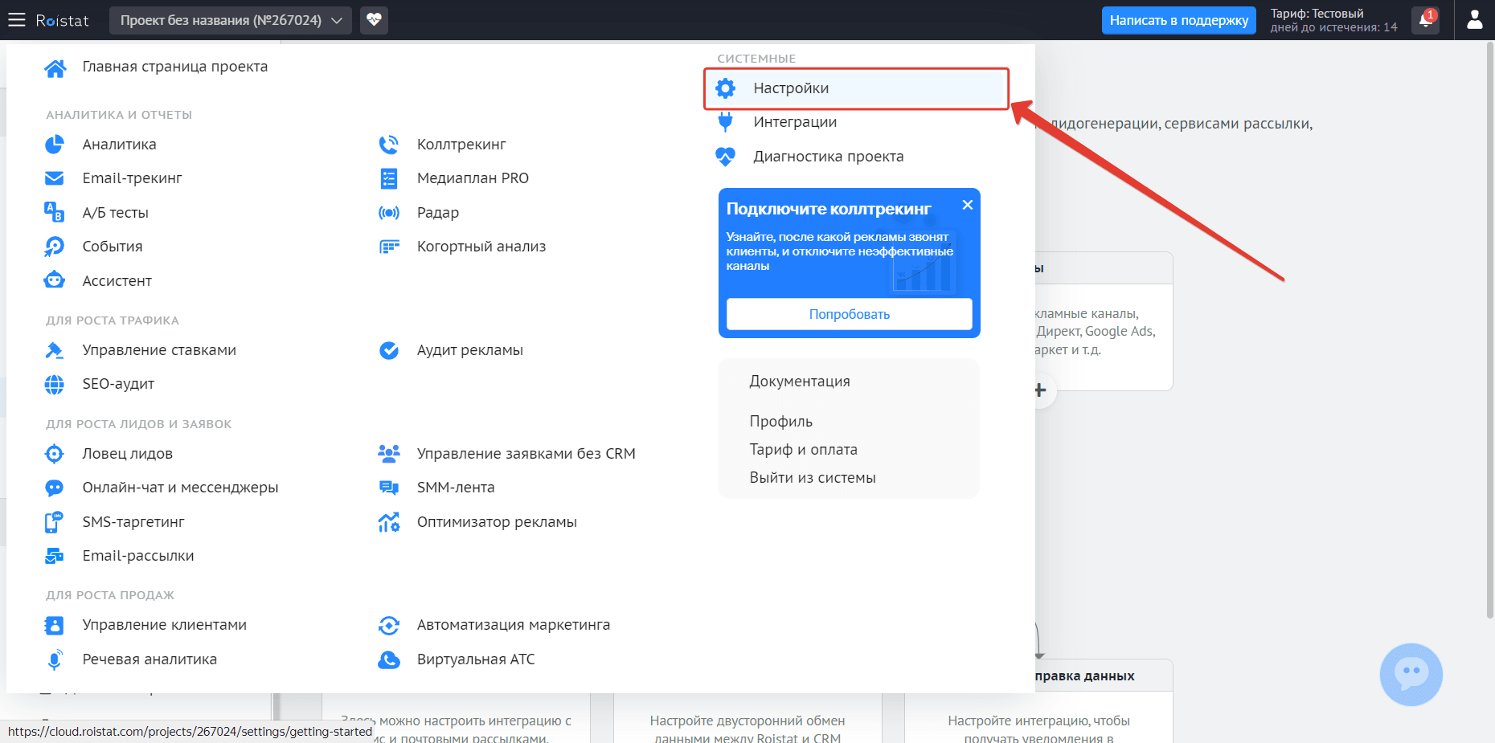This screenshot has height=743, width=1495.
Task: Select Автоматизация маркетинга entry
Action: [x=513, y=625]
